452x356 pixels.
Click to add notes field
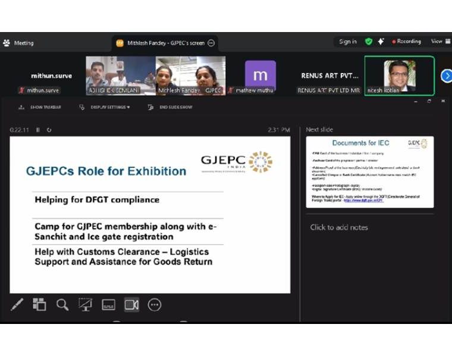tap(339, 227)
